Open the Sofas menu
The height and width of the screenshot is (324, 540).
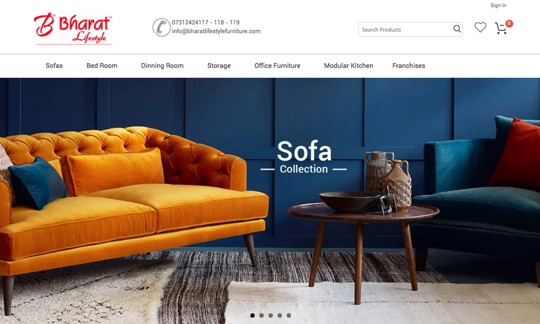click(54, 65)
